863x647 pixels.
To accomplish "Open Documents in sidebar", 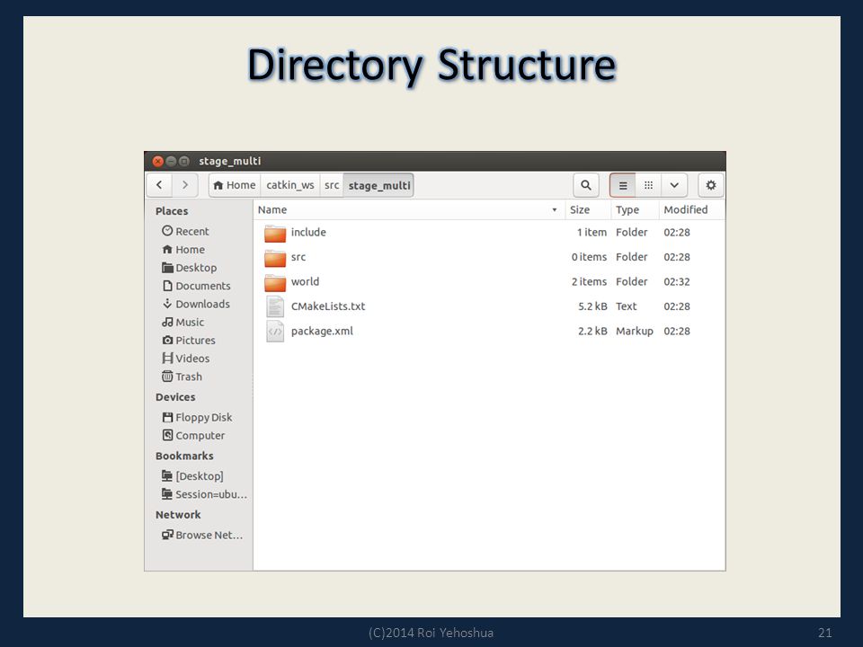I will point(197,286).
